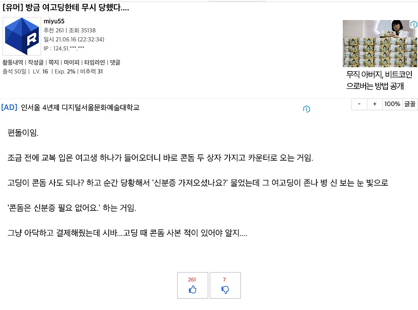Click the username miyu55
The image size is (418, 310).
pyautogui.click(x=54, y=21)
